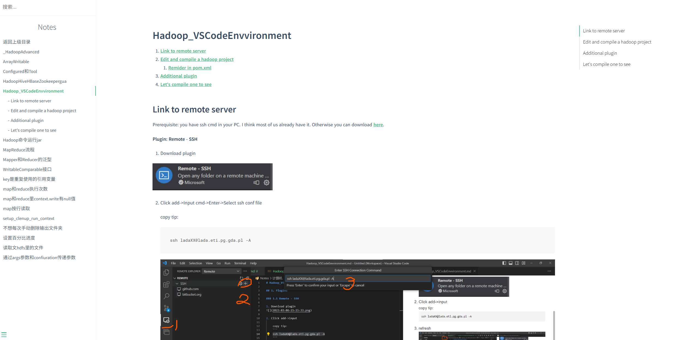Click the 'copy tip:' text
The height and width of the screenshot is (340, 686).
pyautogui.click(x=169, y=217)
